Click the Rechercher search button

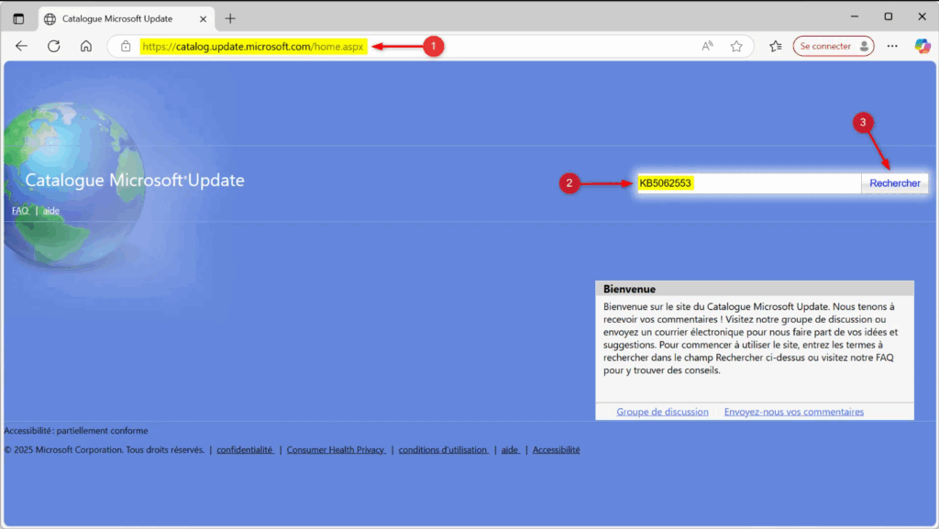[895, 183]
